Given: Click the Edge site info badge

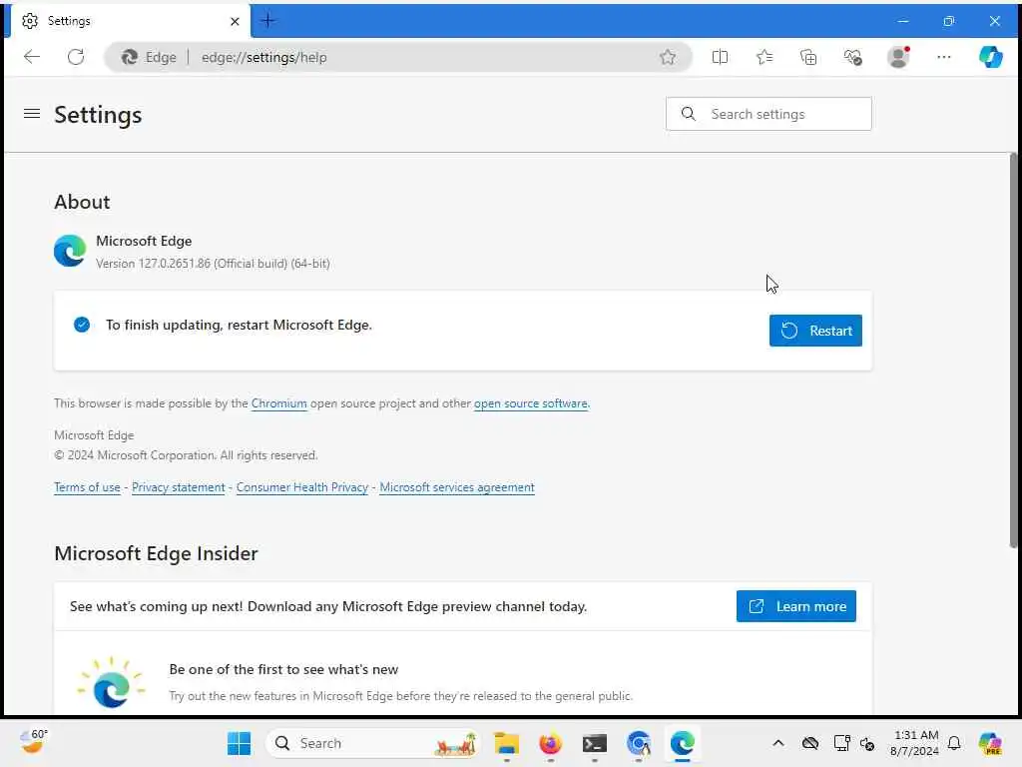Looking at the screenshot, I should click(150, 57).
